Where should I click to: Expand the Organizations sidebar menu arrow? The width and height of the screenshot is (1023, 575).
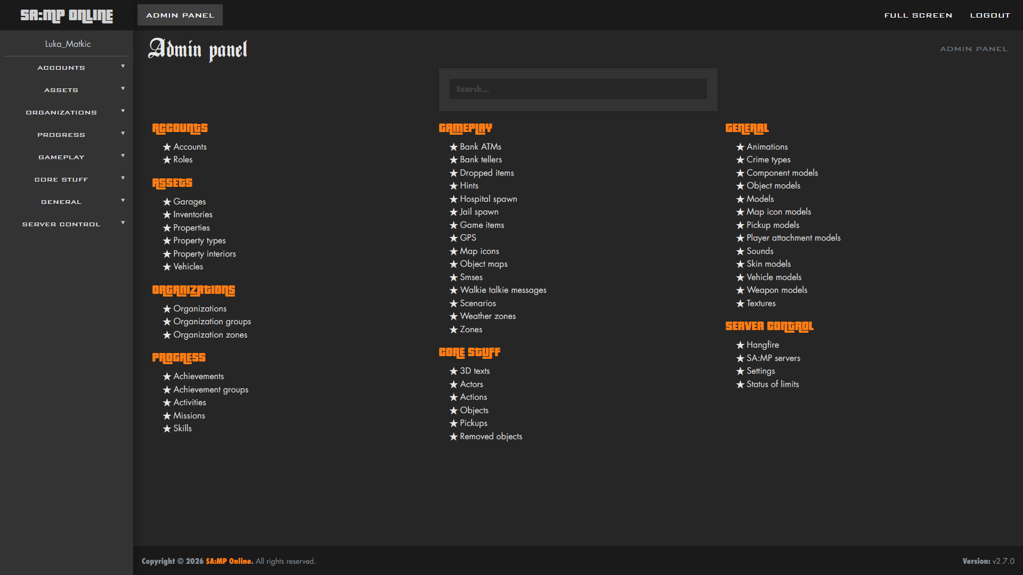click(x=123, y=111)
